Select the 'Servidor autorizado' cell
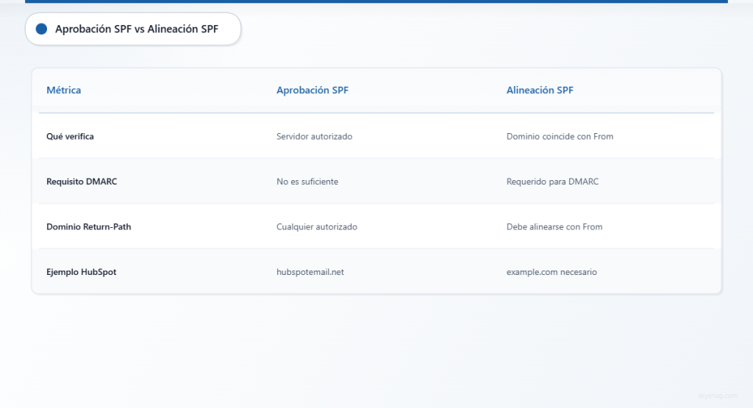 [314, 136]
